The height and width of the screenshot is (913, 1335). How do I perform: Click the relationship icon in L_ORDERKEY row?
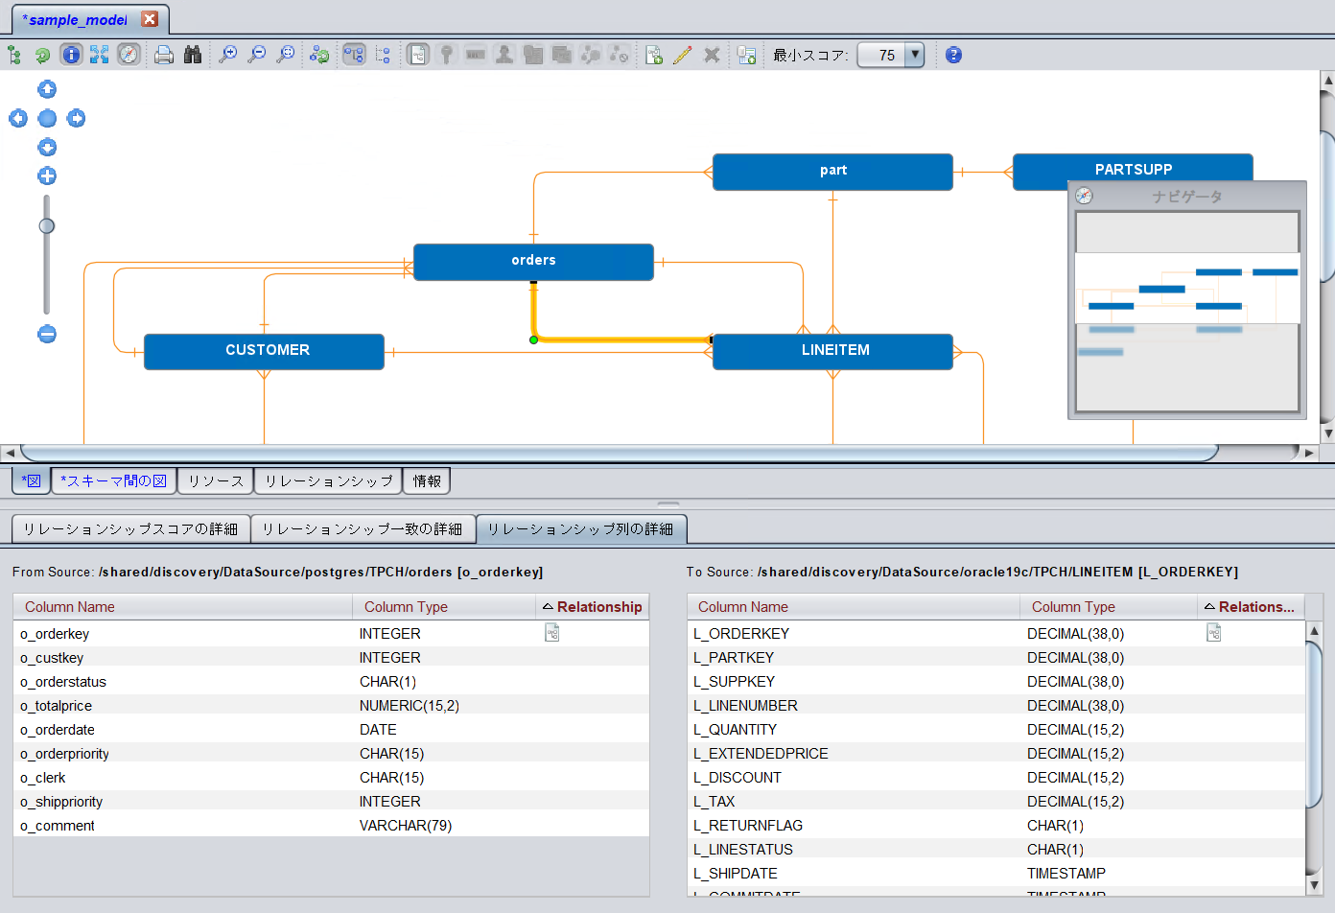point(1214,633)
